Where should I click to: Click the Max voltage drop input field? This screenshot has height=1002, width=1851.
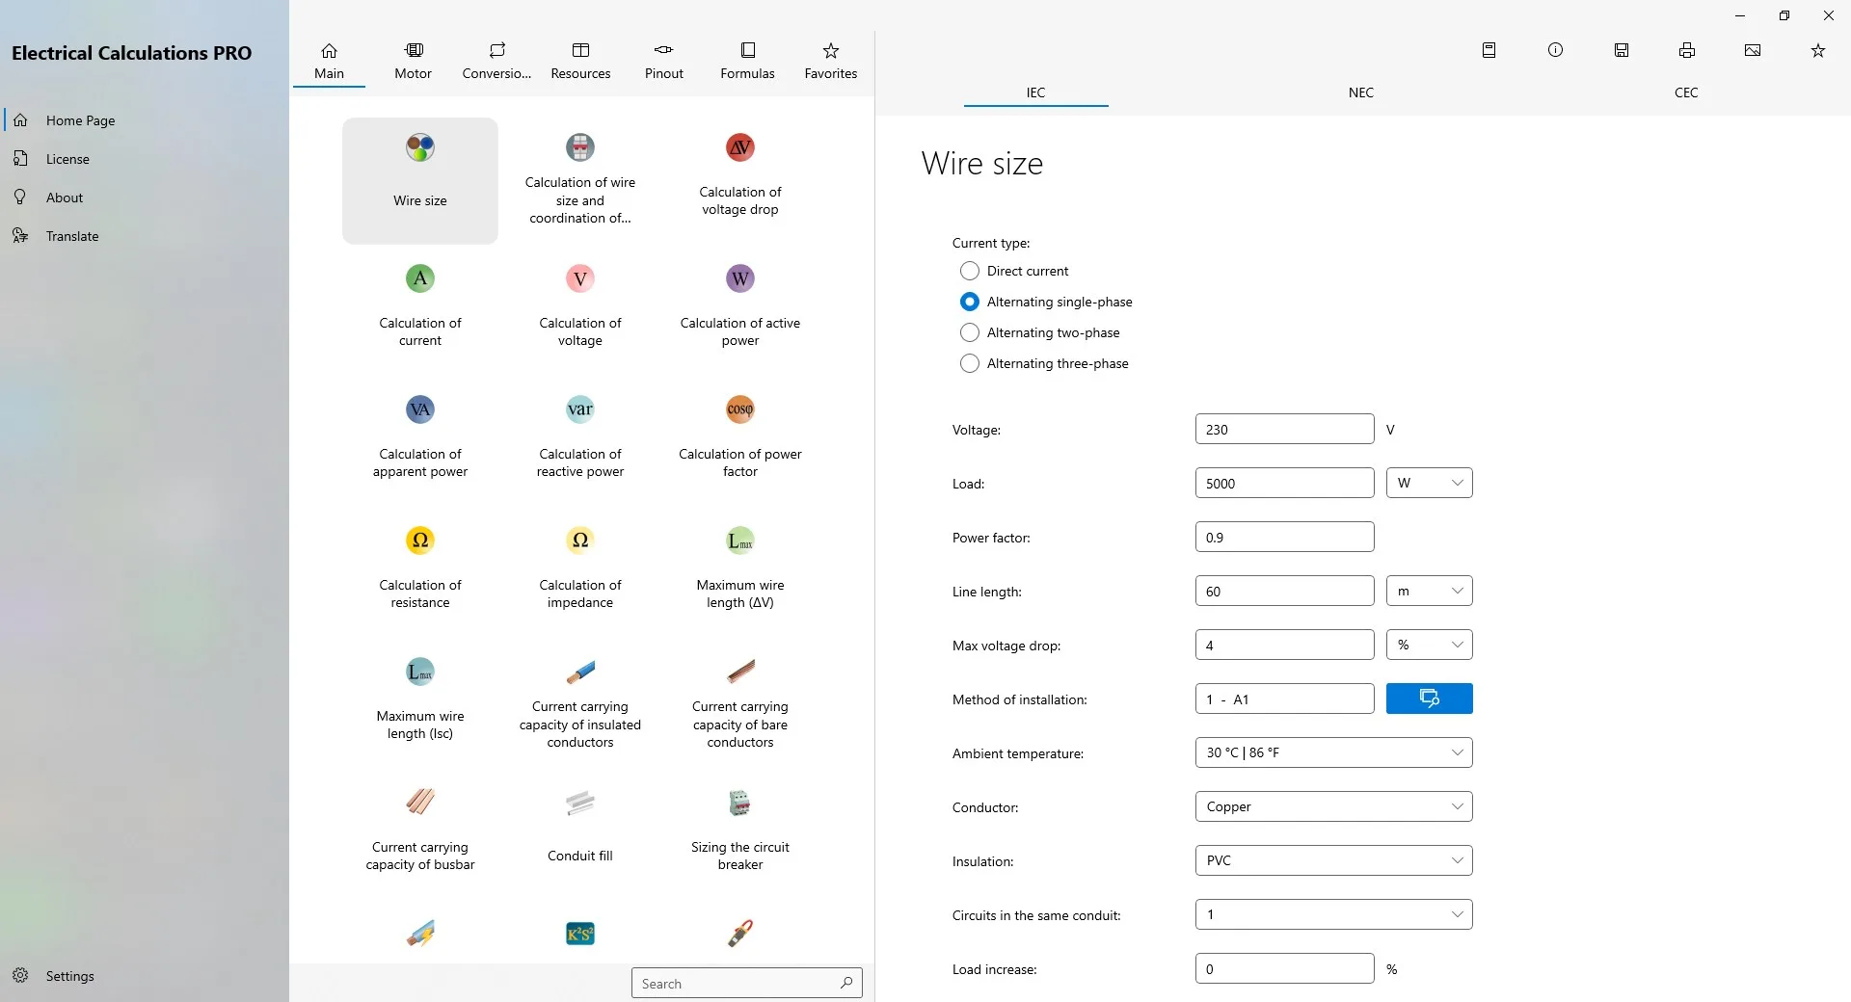pyautogui.click(x=1285, y=645)
